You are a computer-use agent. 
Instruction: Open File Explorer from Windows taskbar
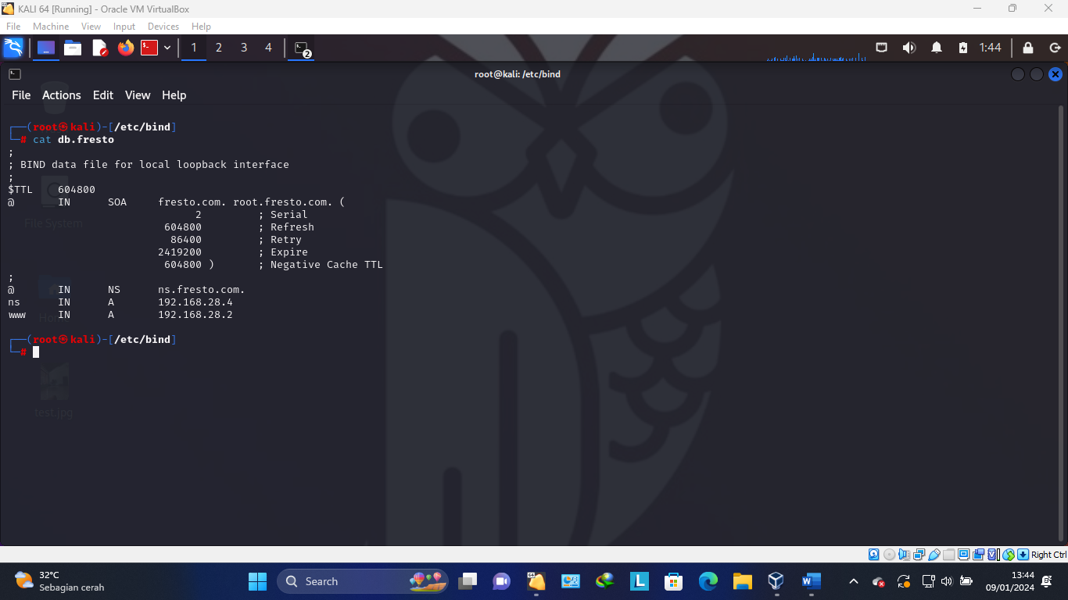pos(743,581)
